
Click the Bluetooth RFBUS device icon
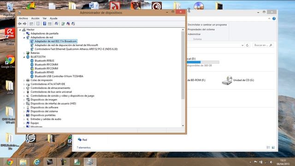pos(32,60)
